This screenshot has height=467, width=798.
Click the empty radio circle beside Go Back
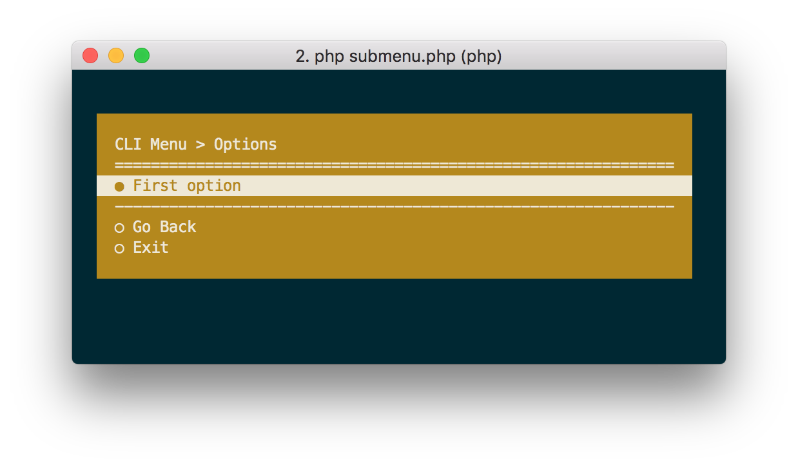(119, 228)
